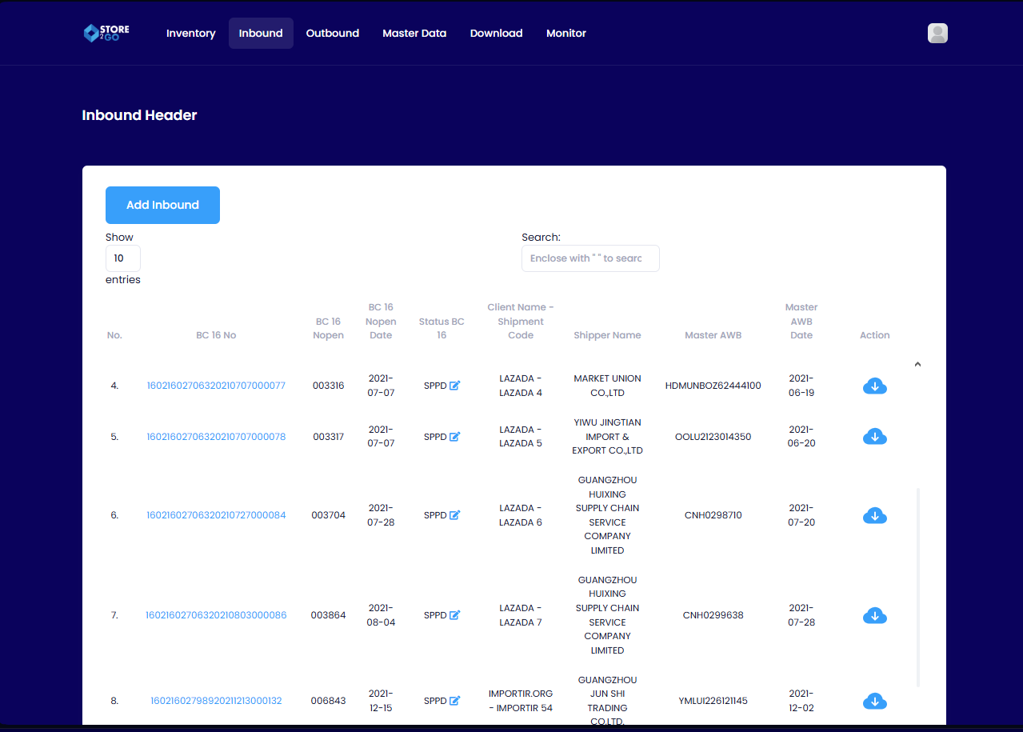This screenshot has width=1023, height=732.
Task: Sort by Master AWB Date header
Action: click(801, 322)
